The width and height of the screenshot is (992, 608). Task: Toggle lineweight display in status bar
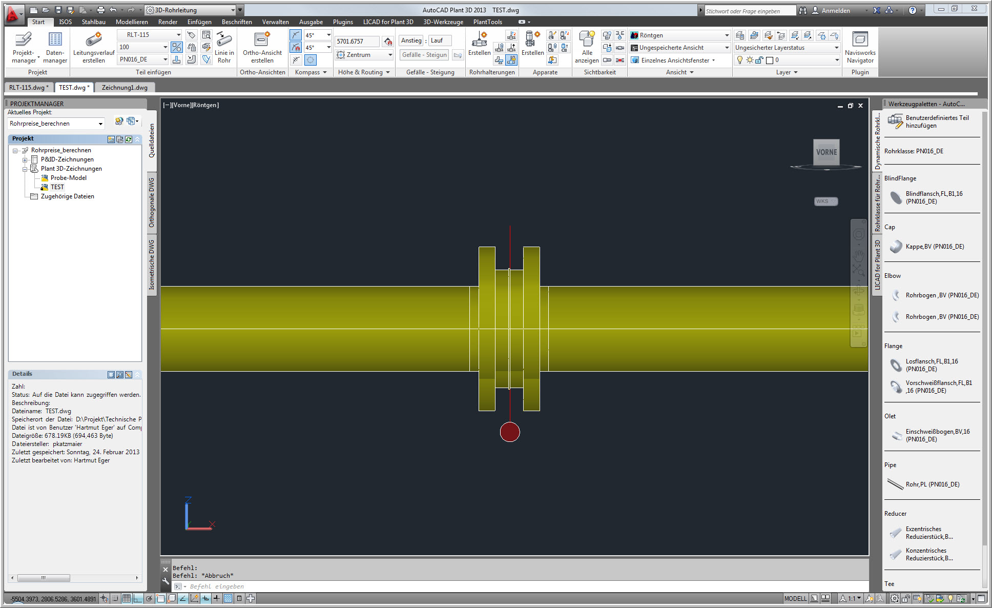click(x=217, y=598)
